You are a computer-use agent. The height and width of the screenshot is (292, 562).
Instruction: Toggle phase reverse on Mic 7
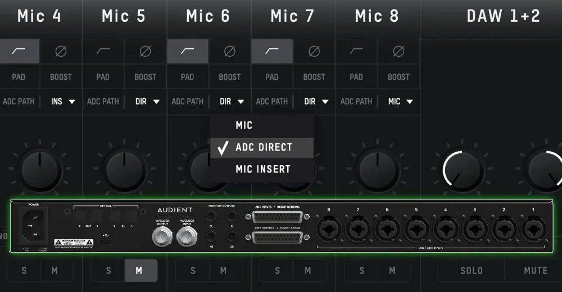click(x=314, y=51)
